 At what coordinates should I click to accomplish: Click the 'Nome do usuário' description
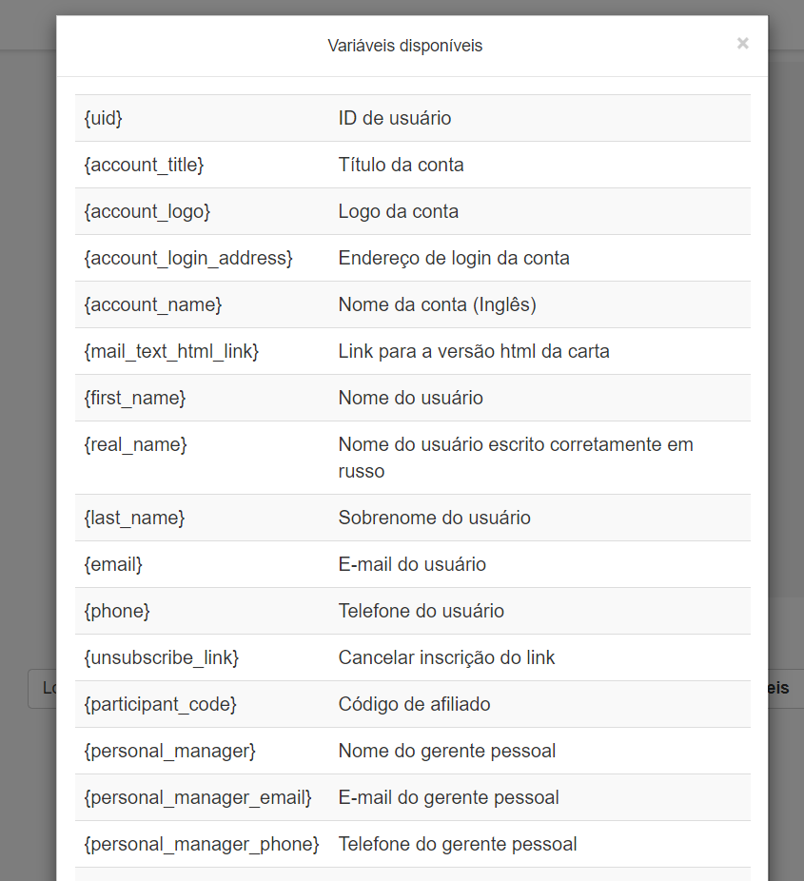(411, 398)
